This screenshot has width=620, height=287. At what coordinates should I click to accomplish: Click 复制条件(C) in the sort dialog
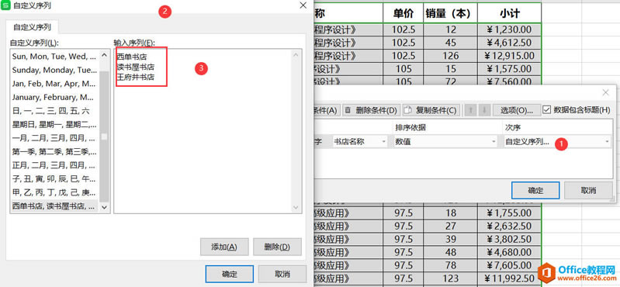coord(431,110)
